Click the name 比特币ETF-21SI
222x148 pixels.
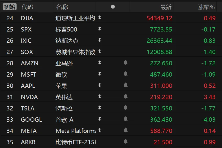pos(76,142)
